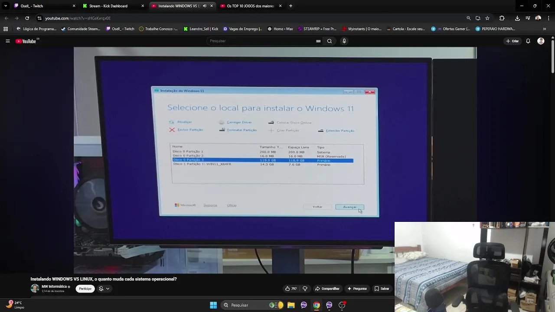Open the YouTube guide hamburger menu
555x312 pixels.
(x=7, y=41)
